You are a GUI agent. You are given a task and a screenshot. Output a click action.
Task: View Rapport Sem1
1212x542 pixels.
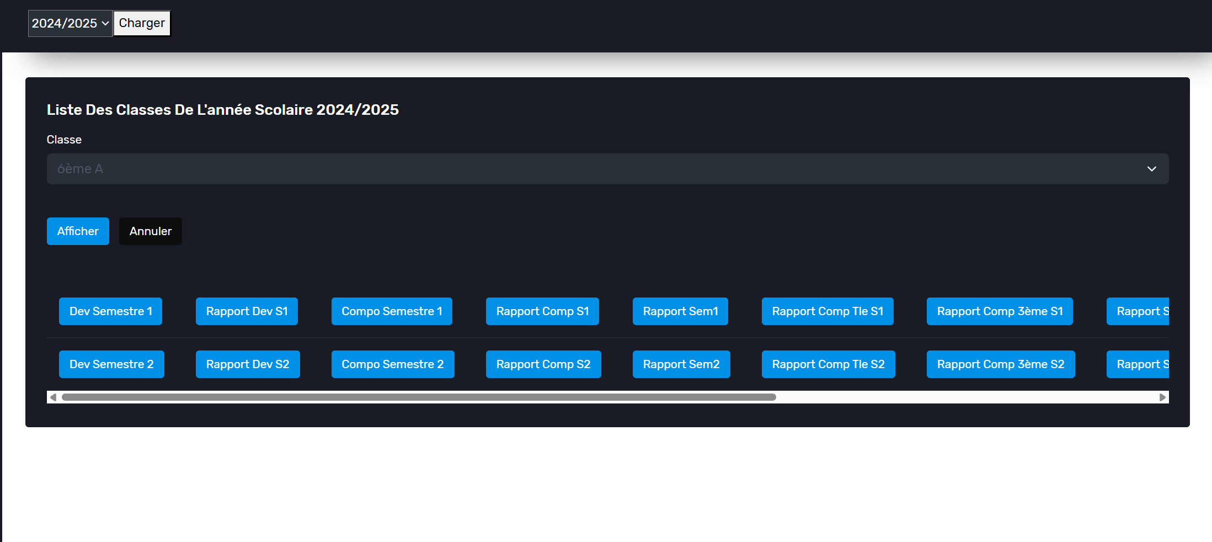click(680, 311)
